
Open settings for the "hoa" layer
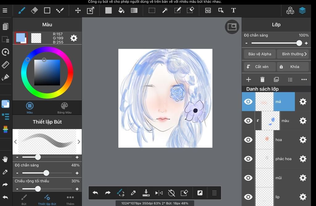coord(303,140)
